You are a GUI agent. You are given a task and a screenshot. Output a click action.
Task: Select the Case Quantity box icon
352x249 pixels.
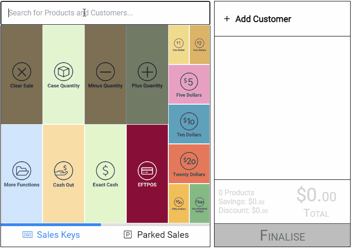point(64,72)
